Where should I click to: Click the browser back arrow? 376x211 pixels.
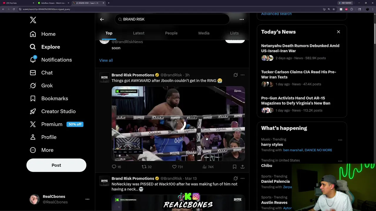tap(3, 9)
